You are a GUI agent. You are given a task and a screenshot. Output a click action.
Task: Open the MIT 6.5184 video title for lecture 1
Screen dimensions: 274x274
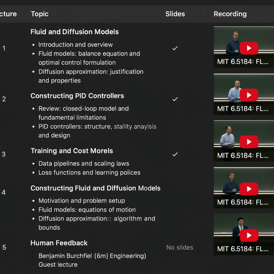click(242, 62)
